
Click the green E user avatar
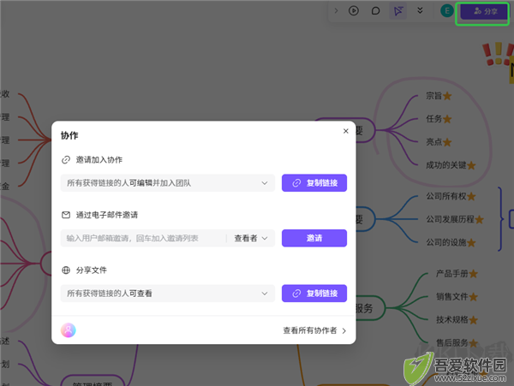coord(446,11)
